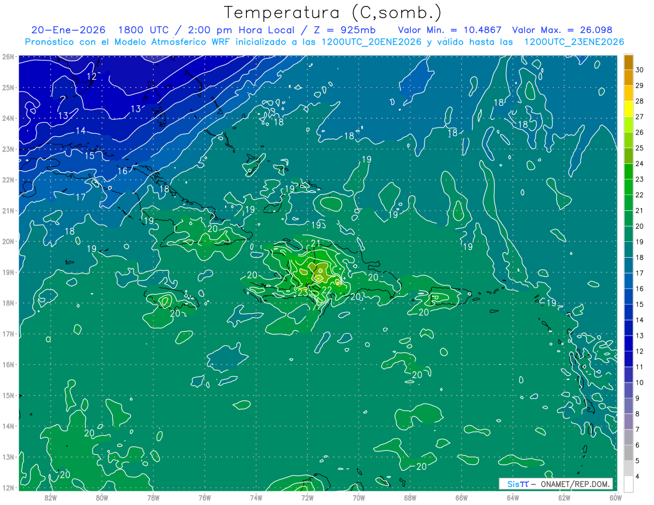Click the "70W" longitude axis label
This screenshot has width=654, height=505.
(359, 497)
